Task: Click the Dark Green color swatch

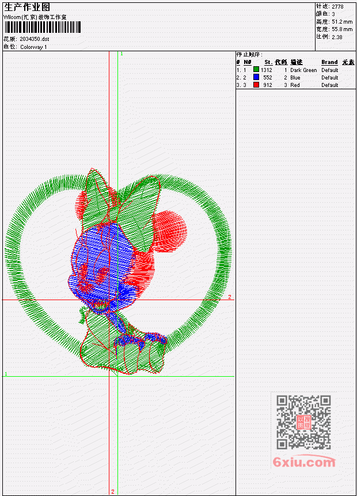Action: [x=256, y=70]
